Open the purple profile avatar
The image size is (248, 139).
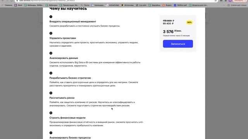coord(230,1)
